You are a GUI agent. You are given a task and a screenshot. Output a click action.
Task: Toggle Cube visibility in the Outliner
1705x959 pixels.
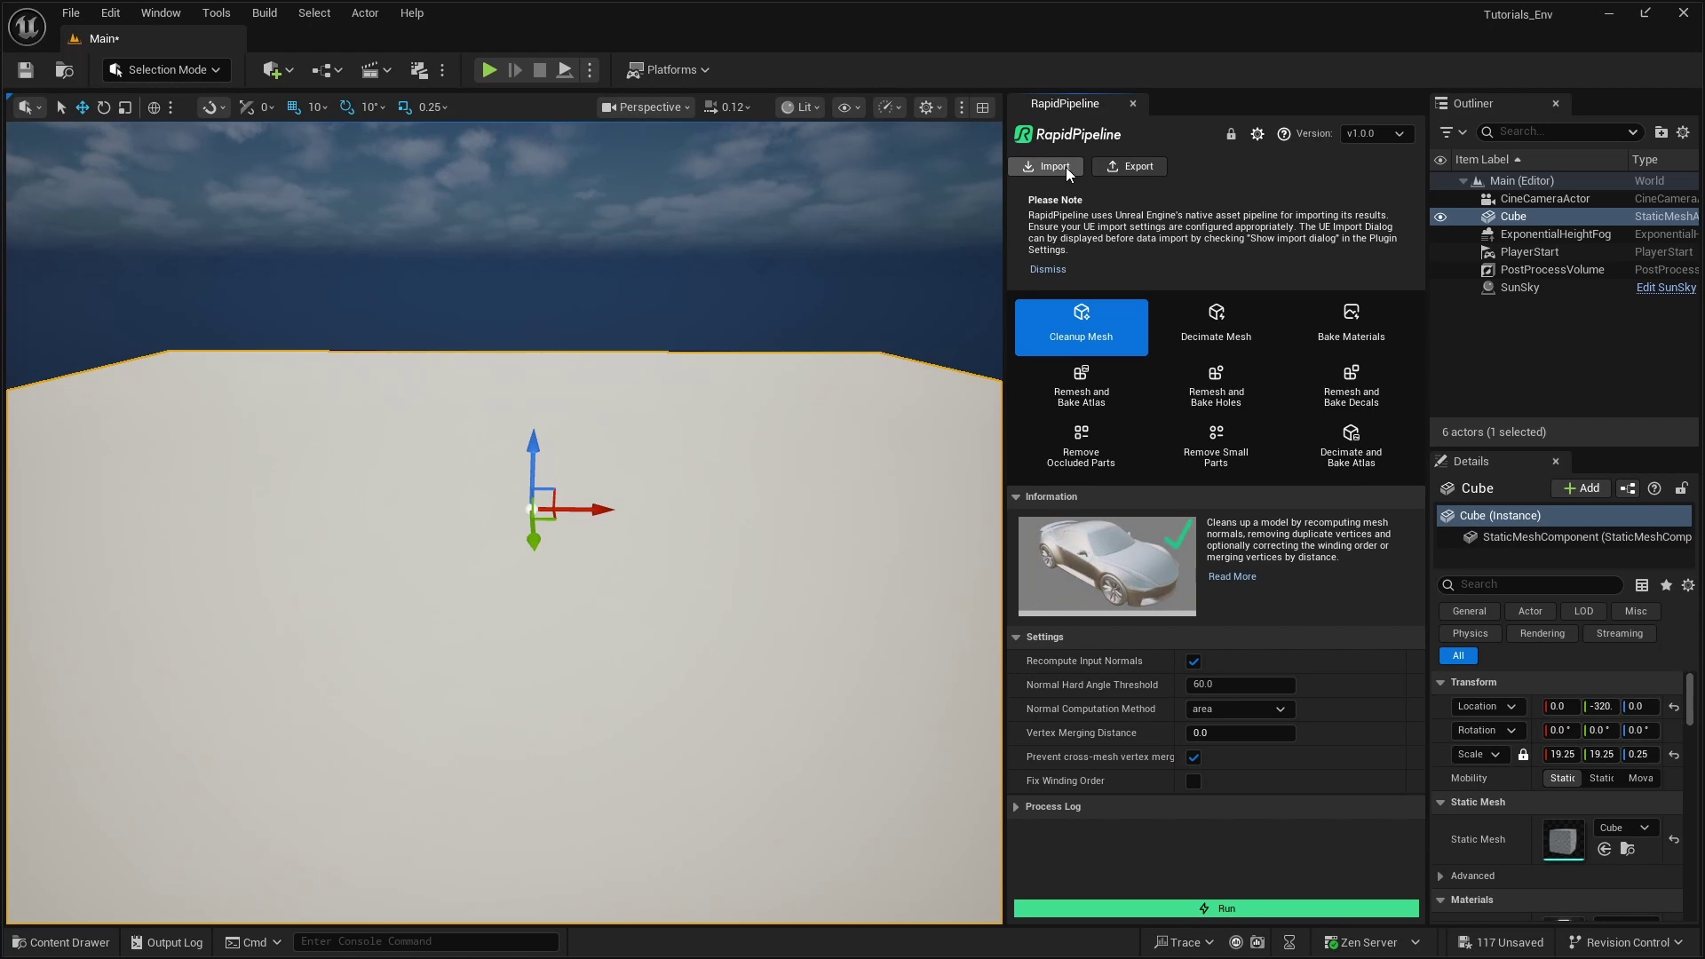pos(1440,217)
